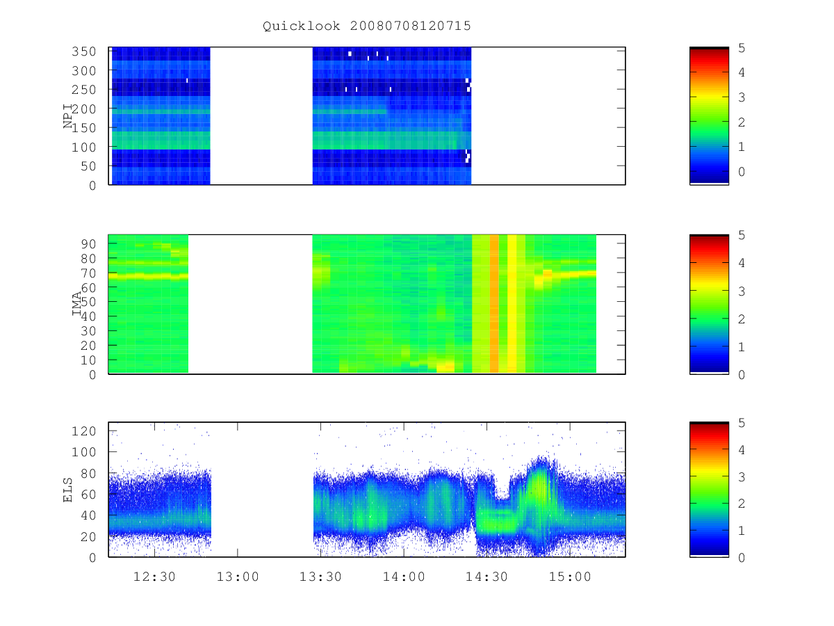
Task: Select the 300 tick on NPI axis
Action: 85,71
